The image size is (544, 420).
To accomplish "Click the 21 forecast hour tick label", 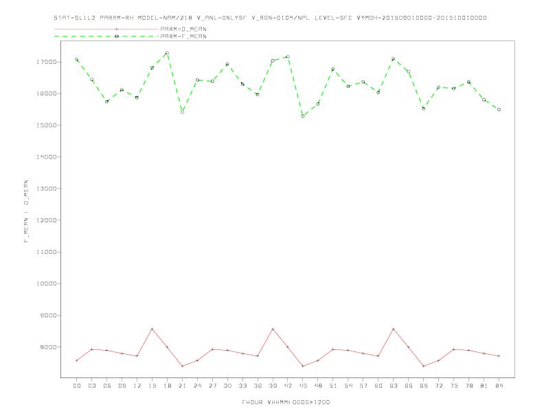I will (x=182, y=386).
